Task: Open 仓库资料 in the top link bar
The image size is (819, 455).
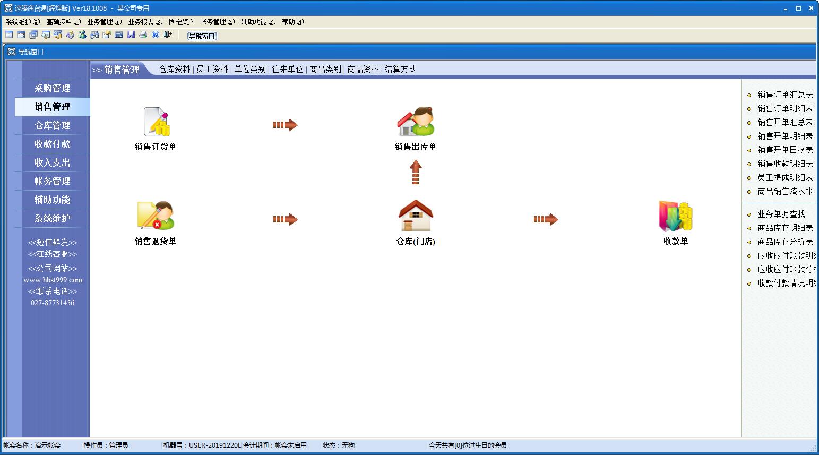Action: click(x=175, y=69)
